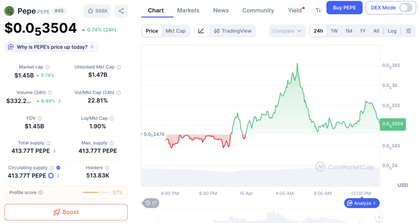Expand Total supply details chevron
The height and width of the screenshot is (223, 420).
55,151
